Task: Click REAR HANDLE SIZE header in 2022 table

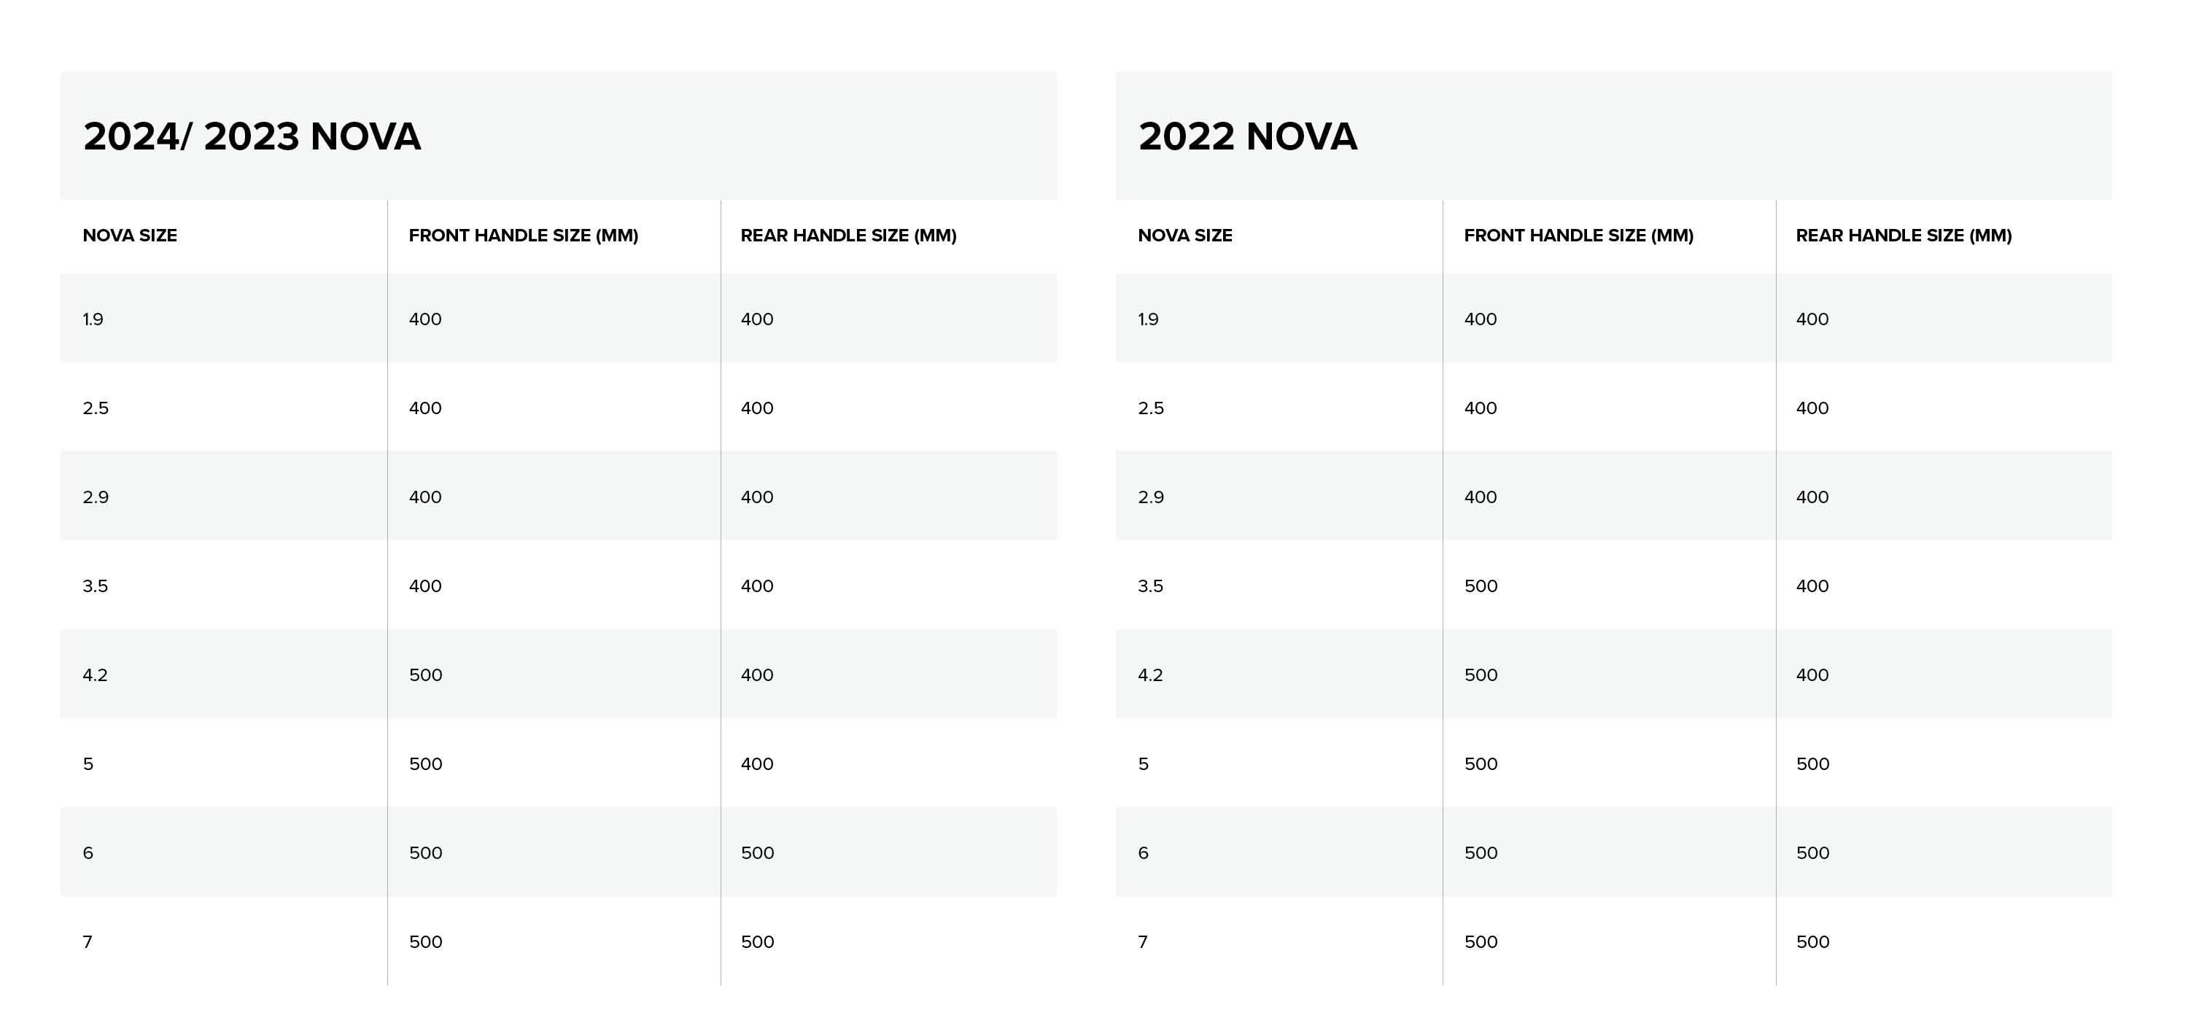Action: 1903,236
